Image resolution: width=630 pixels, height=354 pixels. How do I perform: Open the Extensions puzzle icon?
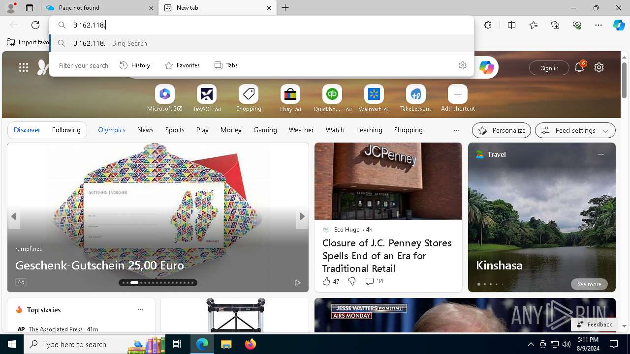click(x=488, y=25)
